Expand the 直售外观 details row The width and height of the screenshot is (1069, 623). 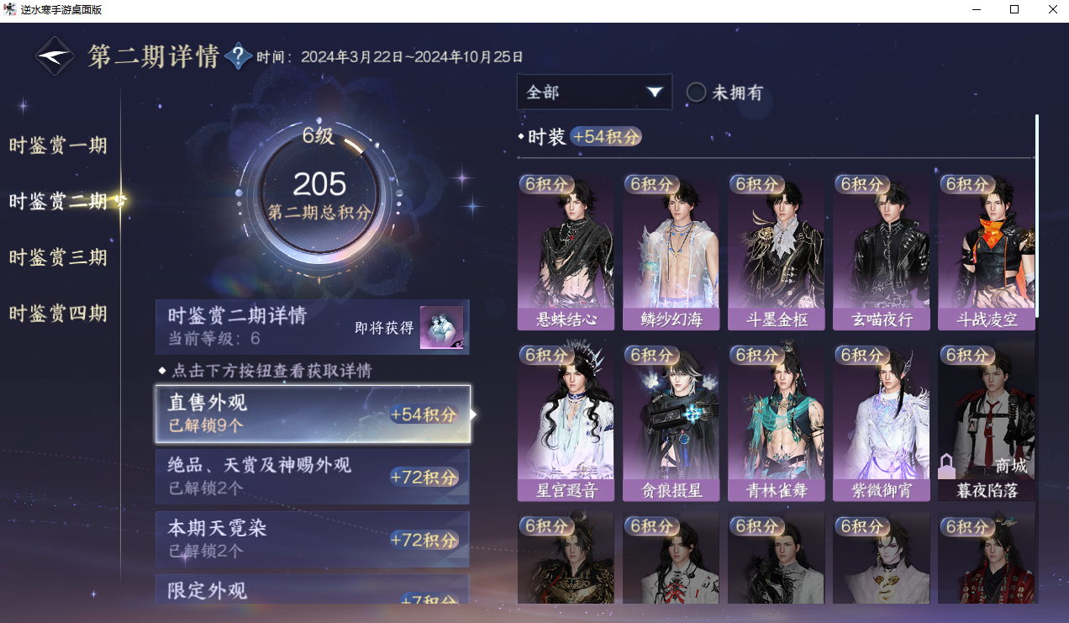click(313, 414)
